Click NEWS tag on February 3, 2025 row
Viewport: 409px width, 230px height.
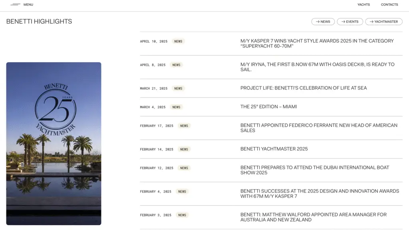(x=182, y=215)
